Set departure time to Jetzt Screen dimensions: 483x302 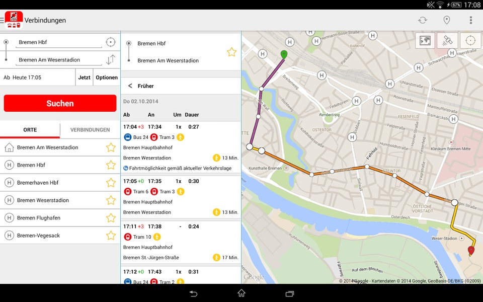[84, 78]
